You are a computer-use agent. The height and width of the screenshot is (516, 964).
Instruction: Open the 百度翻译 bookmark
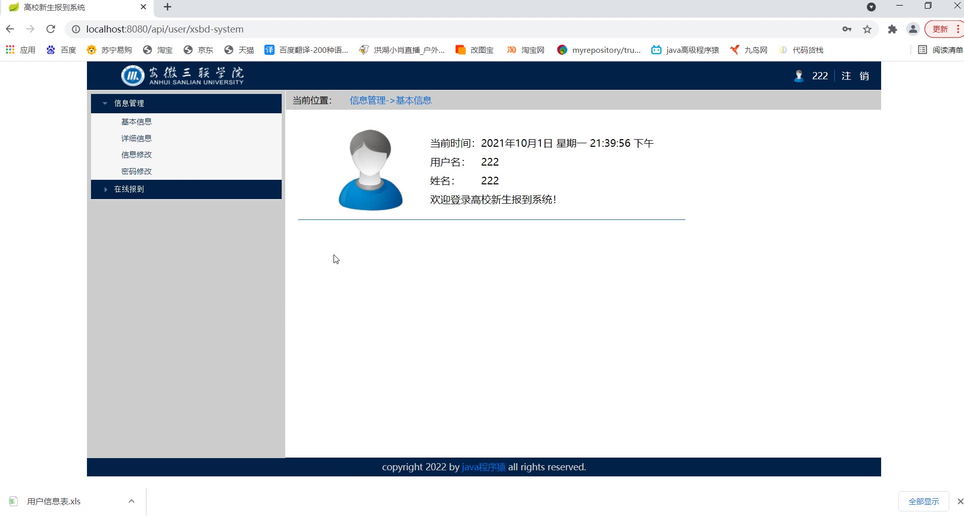click(306, 50)
